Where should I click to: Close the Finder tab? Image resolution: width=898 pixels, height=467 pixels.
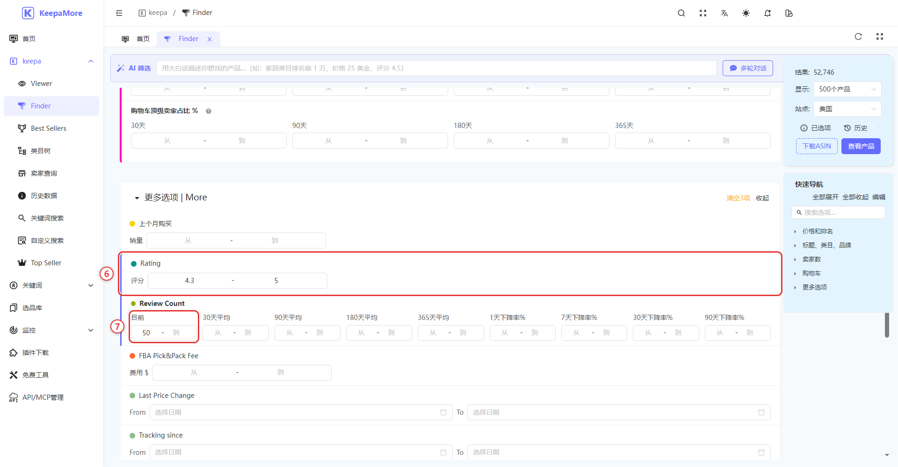pos(210,39)
